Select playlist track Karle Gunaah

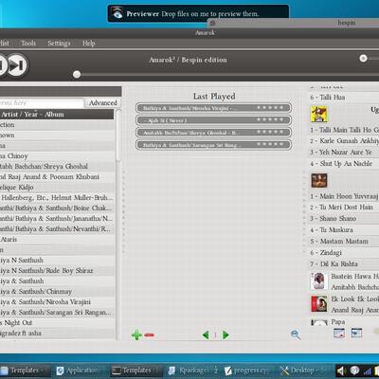343,141
